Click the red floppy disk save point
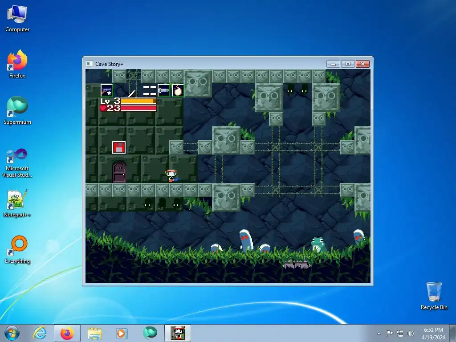456x342 pixels. pos(119,147)
